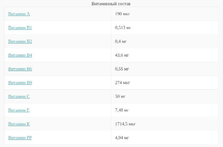Open the Витамин B9 link
The height and width of the screenshot is (147, 223).
[20, 83]
